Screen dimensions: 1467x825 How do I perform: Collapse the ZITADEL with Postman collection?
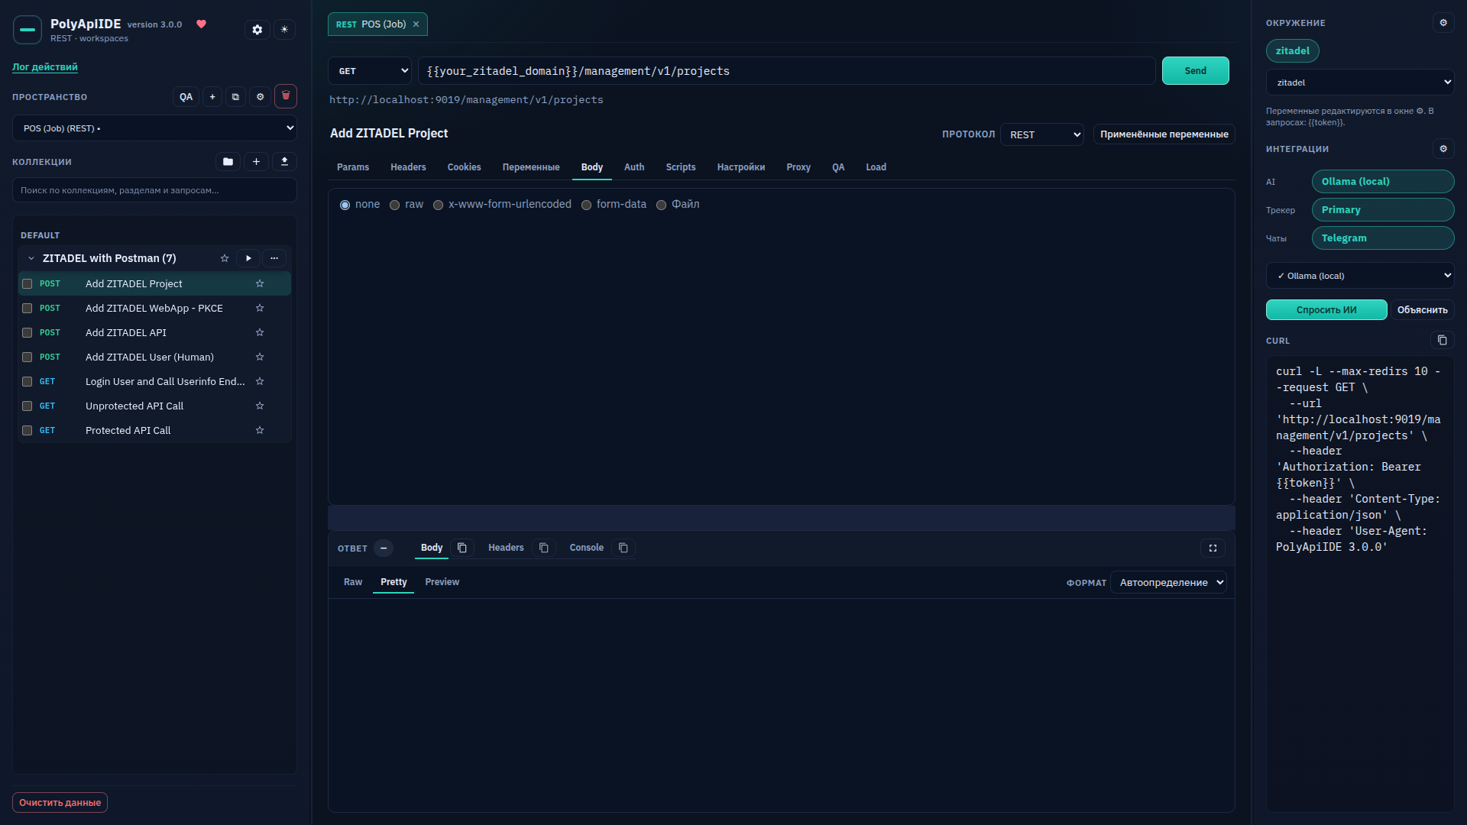[x=31, y=258]
